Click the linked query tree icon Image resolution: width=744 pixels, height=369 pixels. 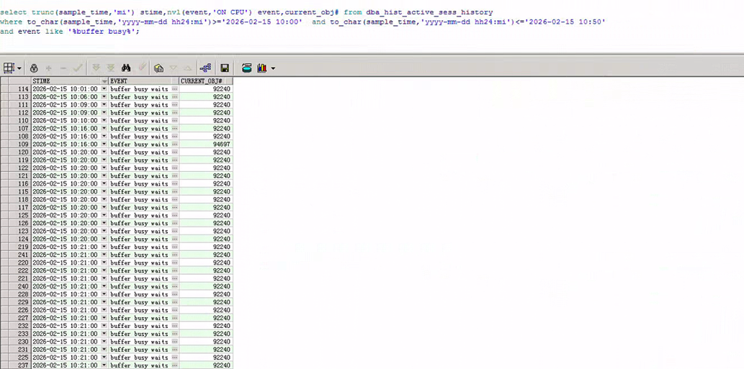205,68
